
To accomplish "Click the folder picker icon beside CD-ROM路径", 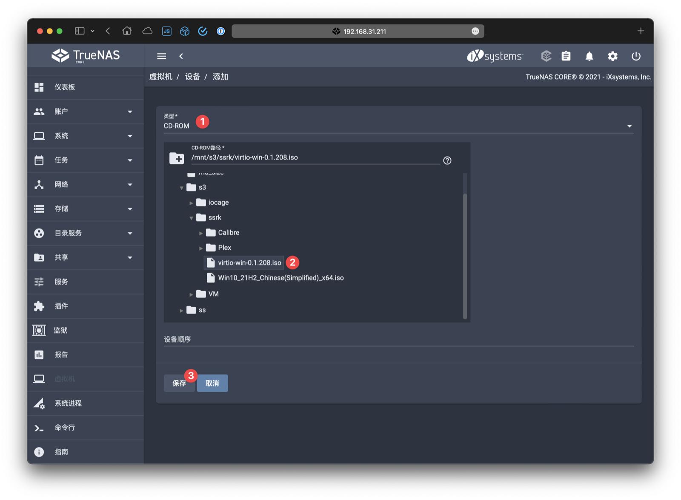I will point(177,158).
